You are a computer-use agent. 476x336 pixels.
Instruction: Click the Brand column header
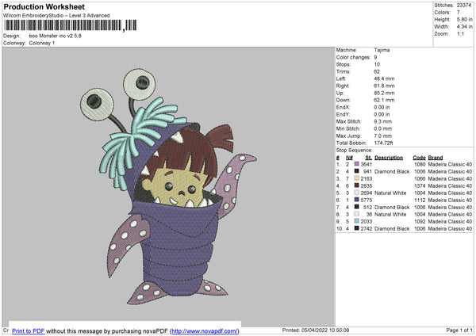pos(436,158)
